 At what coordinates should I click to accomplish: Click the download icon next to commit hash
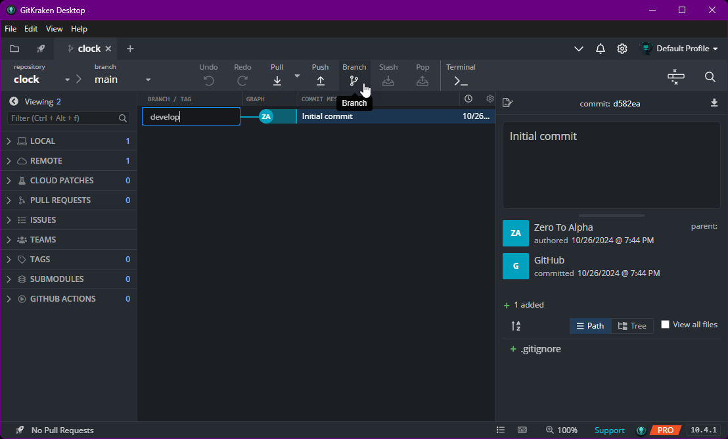click(x=714, y=103)
